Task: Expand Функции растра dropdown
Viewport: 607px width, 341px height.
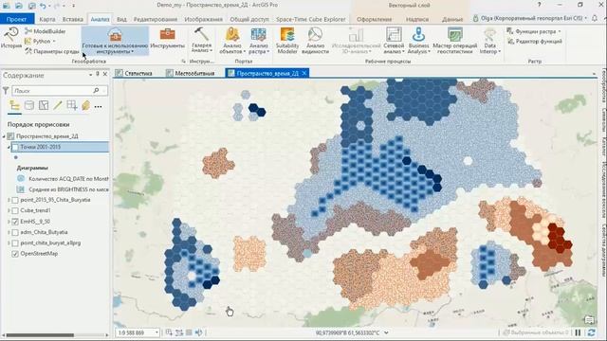Action: click(534, 31)
